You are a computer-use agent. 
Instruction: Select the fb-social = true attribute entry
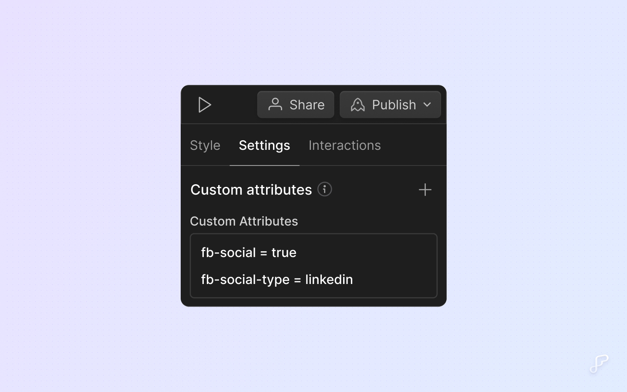[249, 253]
